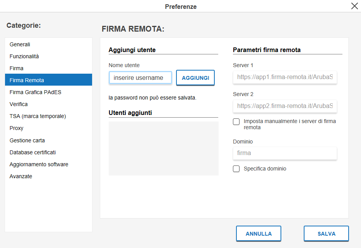361x248 pixels.
Task: Click the ANNULLA button
Action: point(258,234)
